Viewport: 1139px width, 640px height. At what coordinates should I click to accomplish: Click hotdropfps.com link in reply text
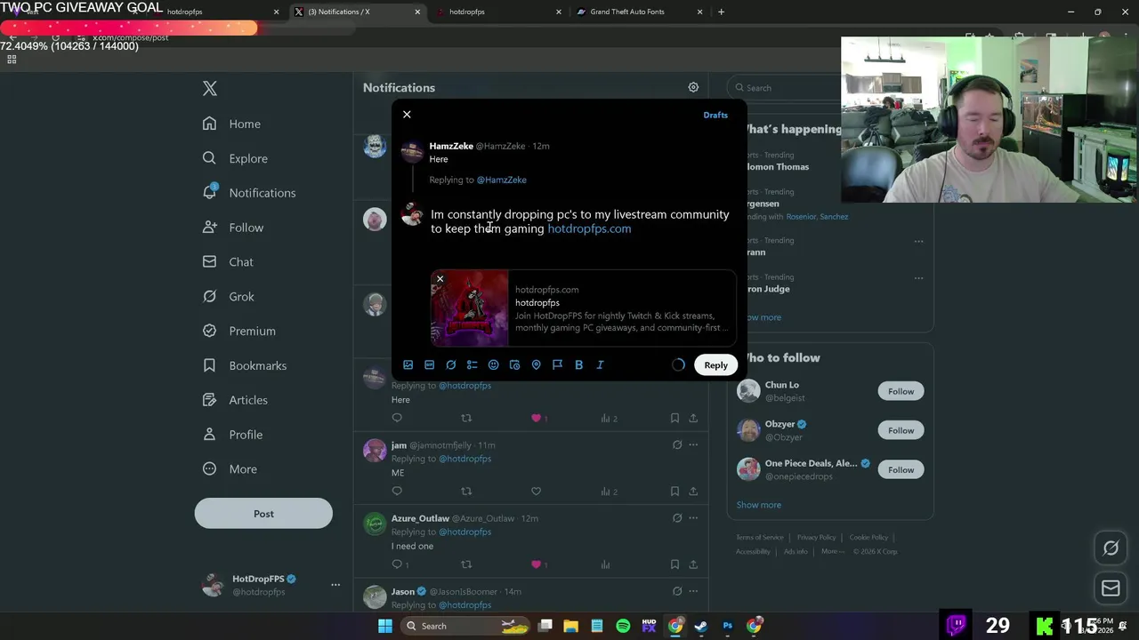pyautogui.click(x=589, y=228)
